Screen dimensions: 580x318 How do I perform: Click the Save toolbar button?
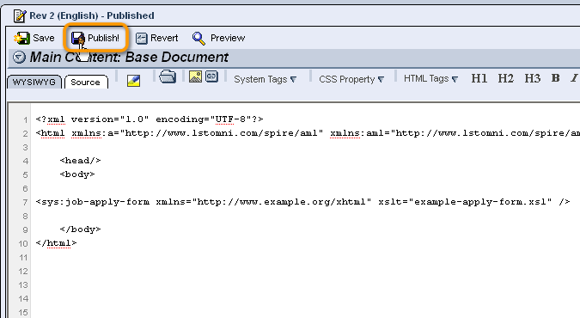pos(34,38)
